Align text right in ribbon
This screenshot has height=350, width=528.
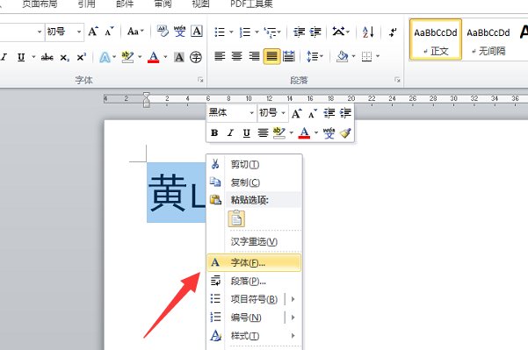point(254,56)
